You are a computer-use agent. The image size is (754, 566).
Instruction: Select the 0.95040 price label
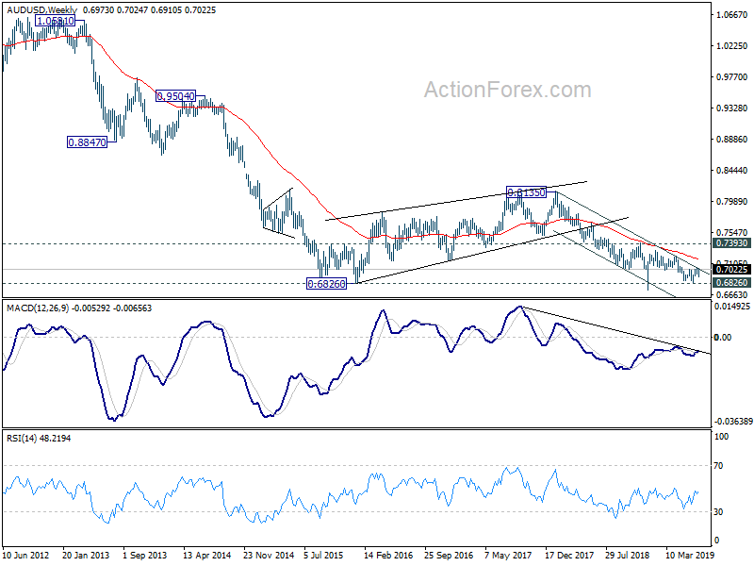tap(175, 96)
